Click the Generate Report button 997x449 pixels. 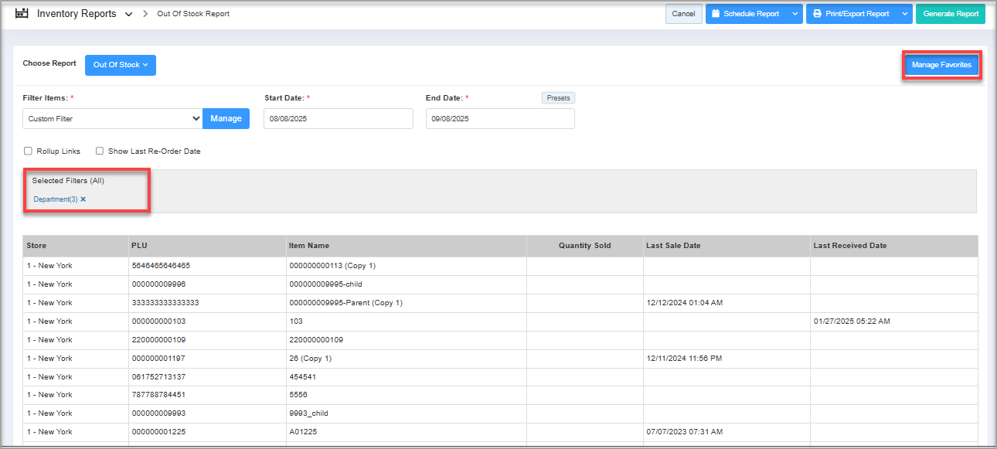tap(951, 14)
